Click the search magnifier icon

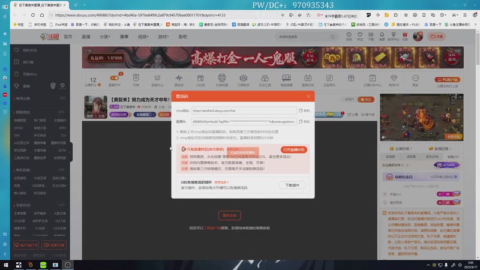332,37
